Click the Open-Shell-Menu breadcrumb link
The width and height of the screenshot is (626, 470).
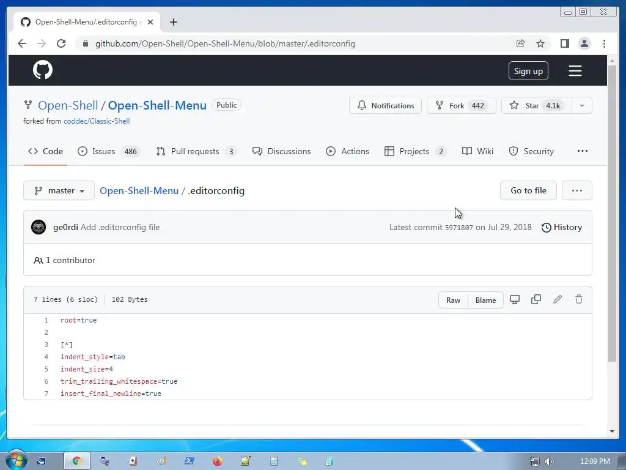click(139, 191)
